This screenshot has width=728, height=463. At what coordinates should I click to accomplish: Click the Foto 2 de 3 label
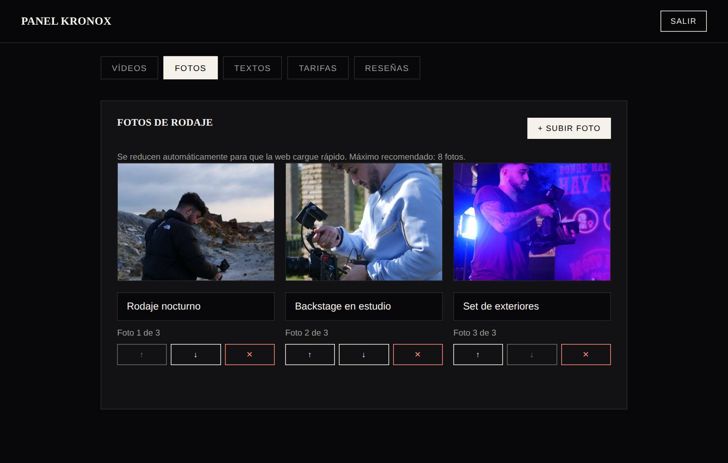click(307, 333)
